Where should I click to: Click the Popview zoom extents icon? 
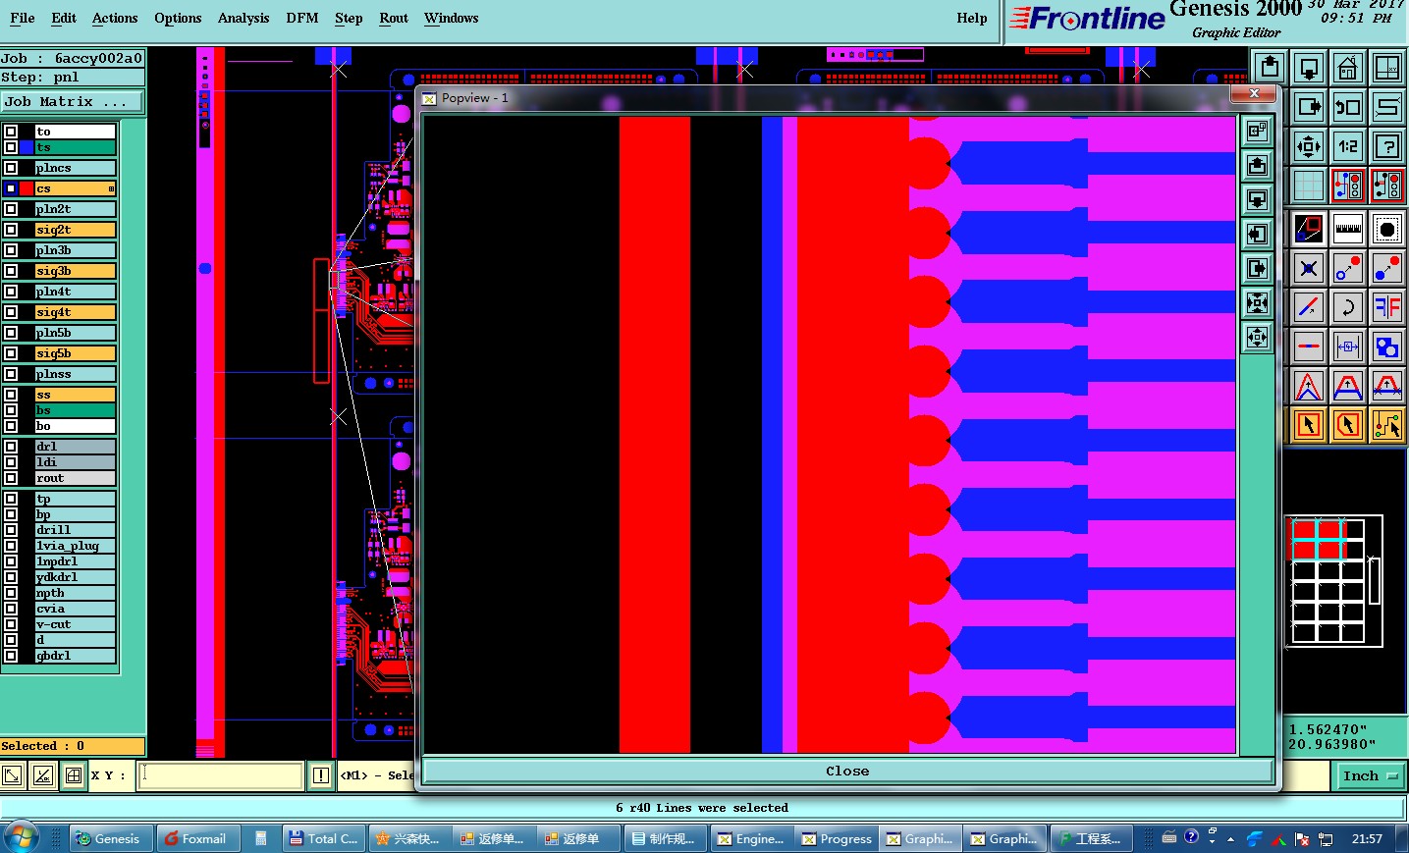[1258, 303]
